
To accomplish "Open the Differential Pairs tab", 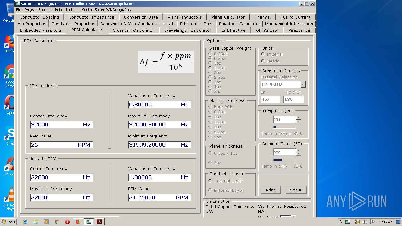I will (x=197, y=24).
